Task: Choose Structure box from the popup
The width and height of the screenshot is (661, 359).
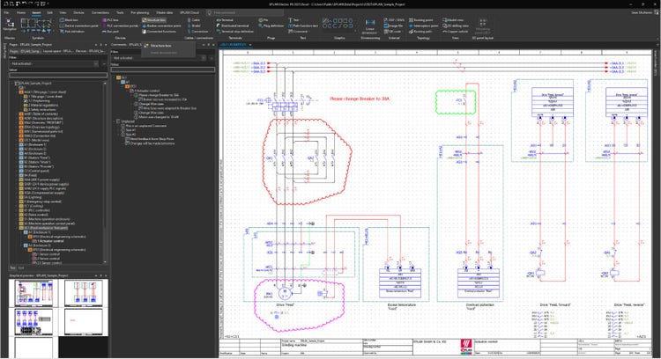Action: pyautogui.click(x=161, y=46)
